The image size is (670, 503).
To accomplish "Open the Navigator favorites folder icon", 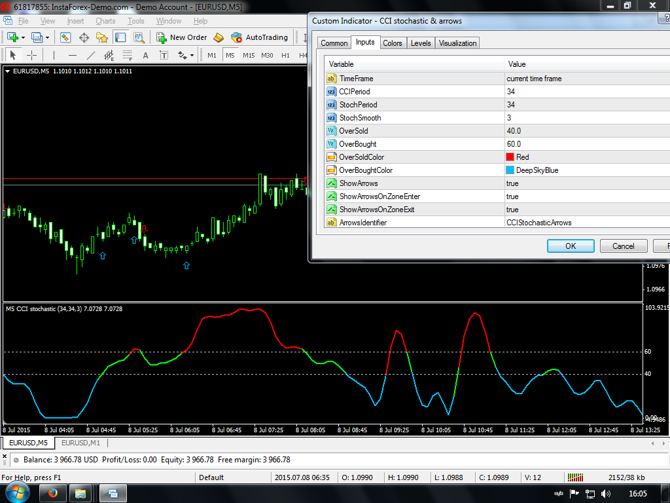I will point(101,37).
